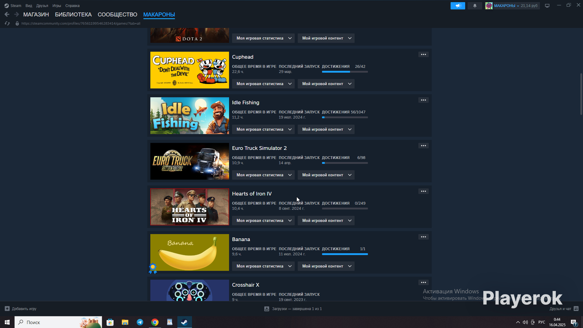The image size is (583, 328).
Task: Expand Мой игровой контент for Dota 2
Action: 326,38
